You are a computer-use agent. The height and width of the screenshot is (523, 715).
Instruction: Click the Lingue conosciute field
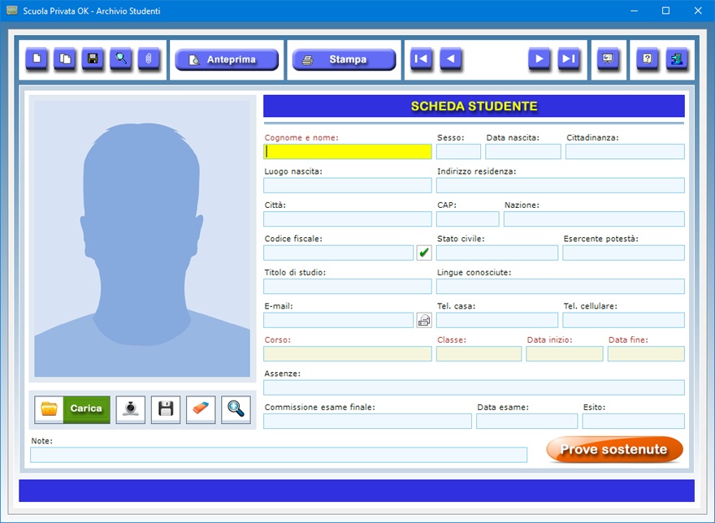point(561,287)
